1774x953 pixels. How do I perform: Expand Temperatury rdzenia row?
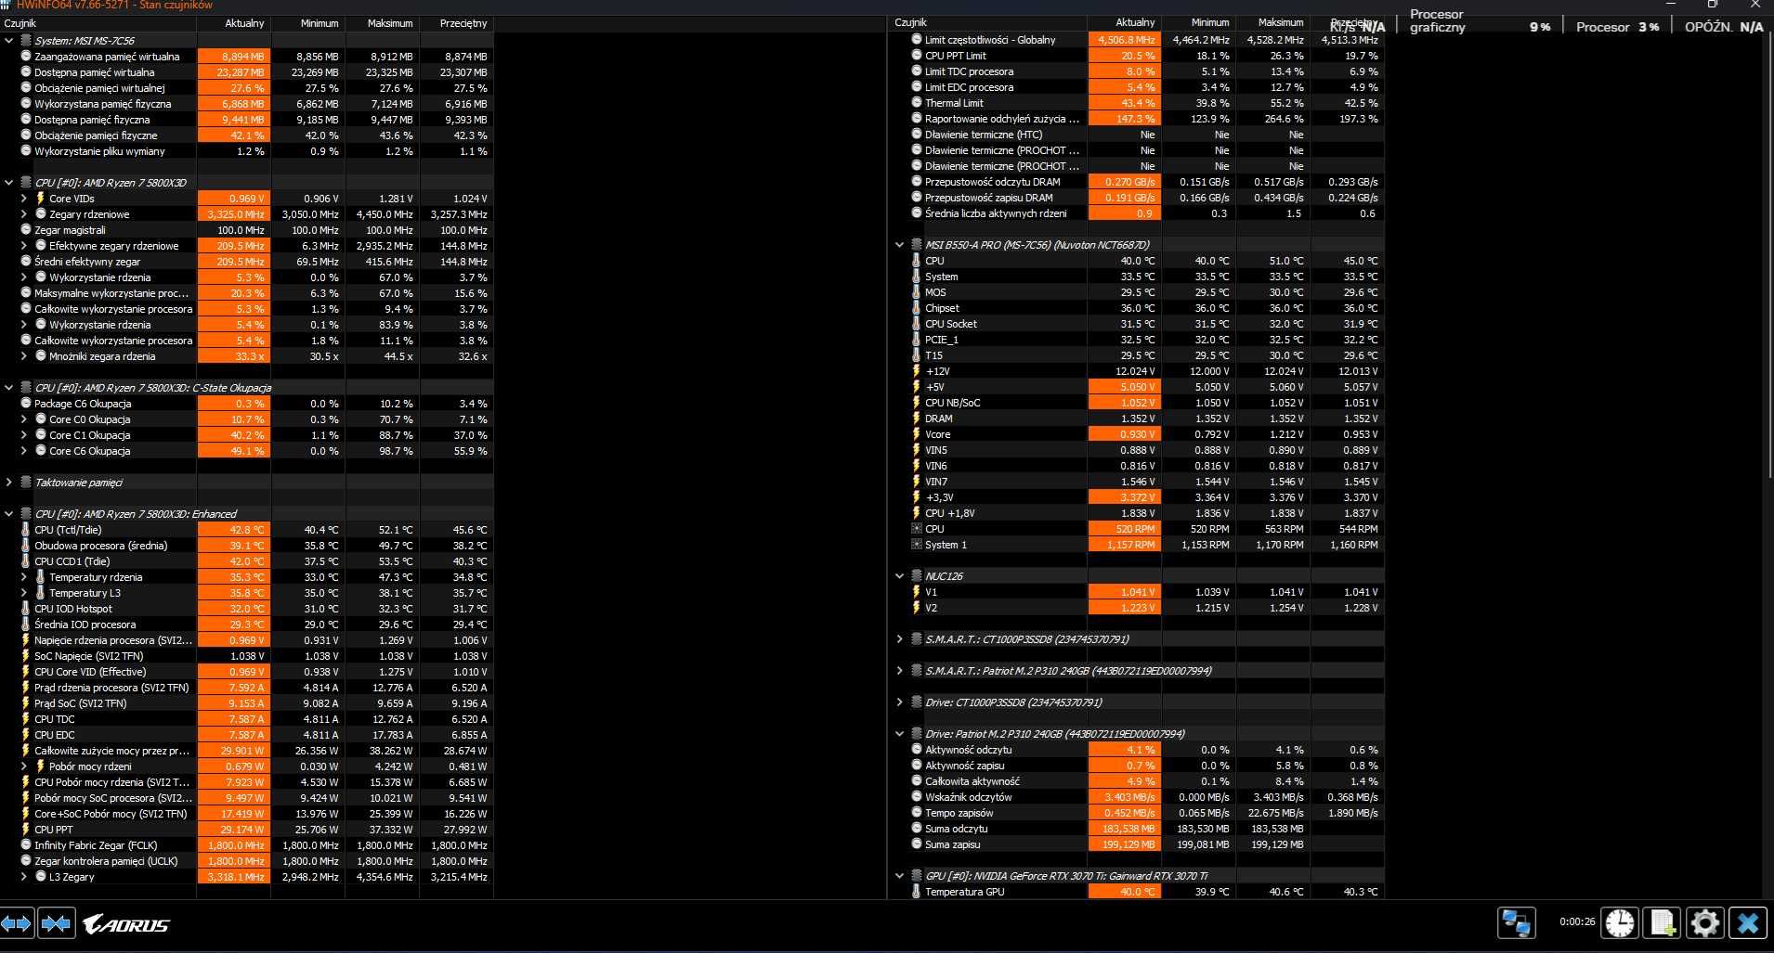tap(24, 577)
